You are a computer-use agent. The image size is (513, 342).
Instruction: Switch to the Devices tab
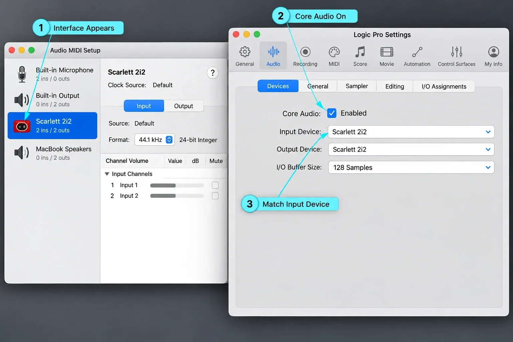(x=278, y=86)
